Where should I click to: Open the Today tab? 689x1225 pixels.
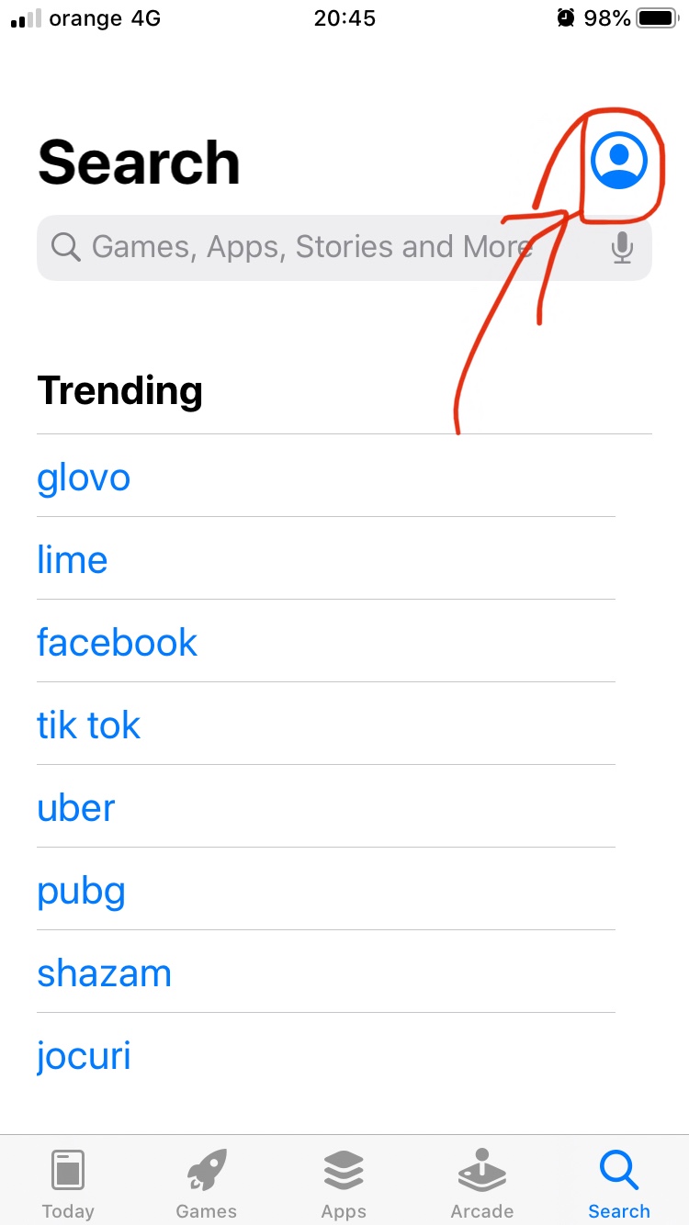tap(68, 1183)
